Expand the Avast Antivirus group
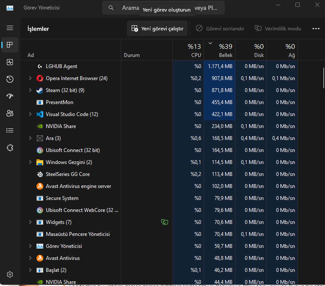325x286 pixels. (30, 258)
